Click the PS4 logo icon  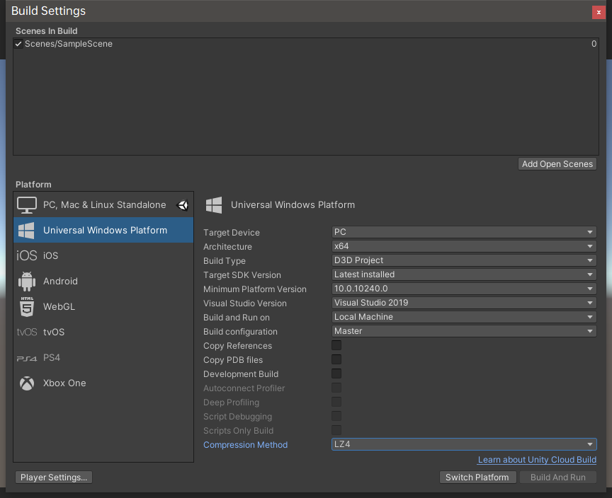[26, 358]
